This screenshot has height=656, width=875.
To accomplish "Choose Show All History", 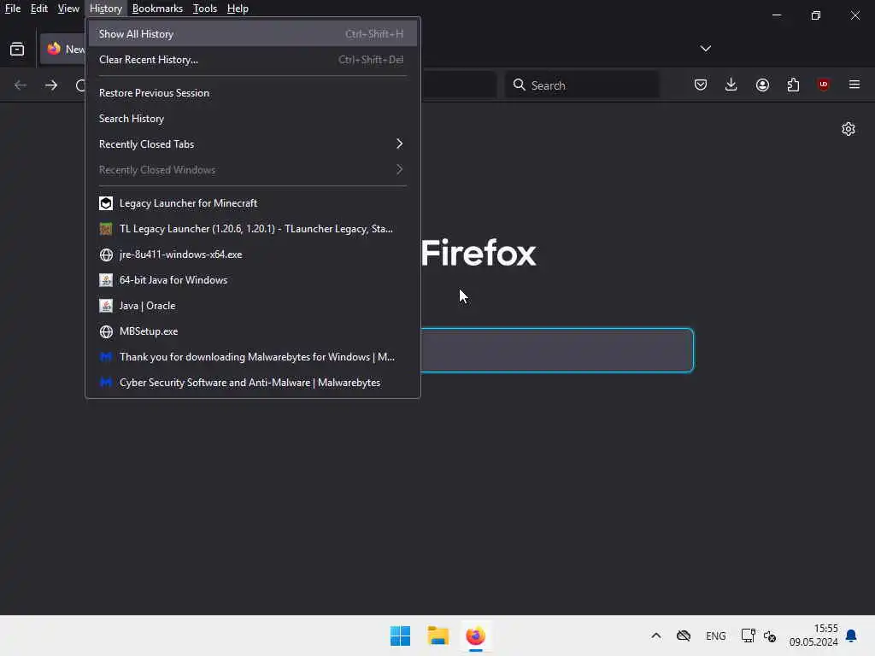I will point(252,34).
